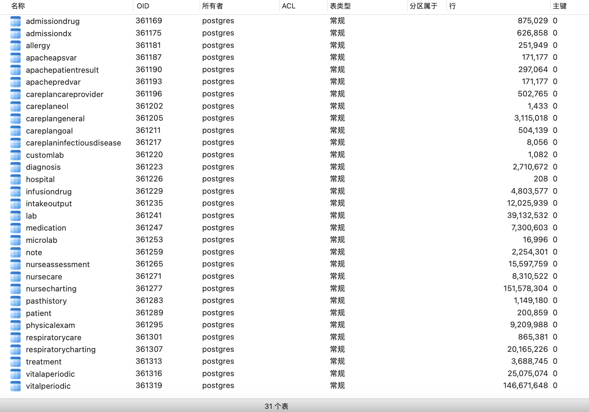This screenshot has height=412, width=589.
Task: Click the table icon beside infusiondrug
Action: click(x=16, y=191)
